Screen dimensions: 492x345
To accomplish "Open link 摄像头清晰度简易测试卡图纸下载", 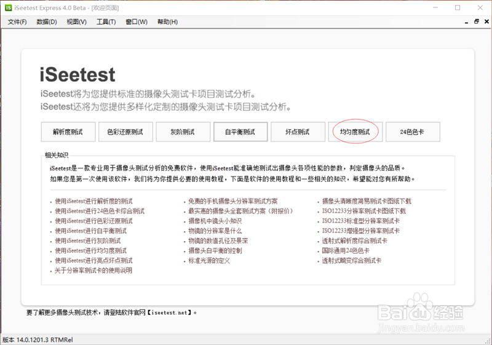I will (x=367, y=201).
